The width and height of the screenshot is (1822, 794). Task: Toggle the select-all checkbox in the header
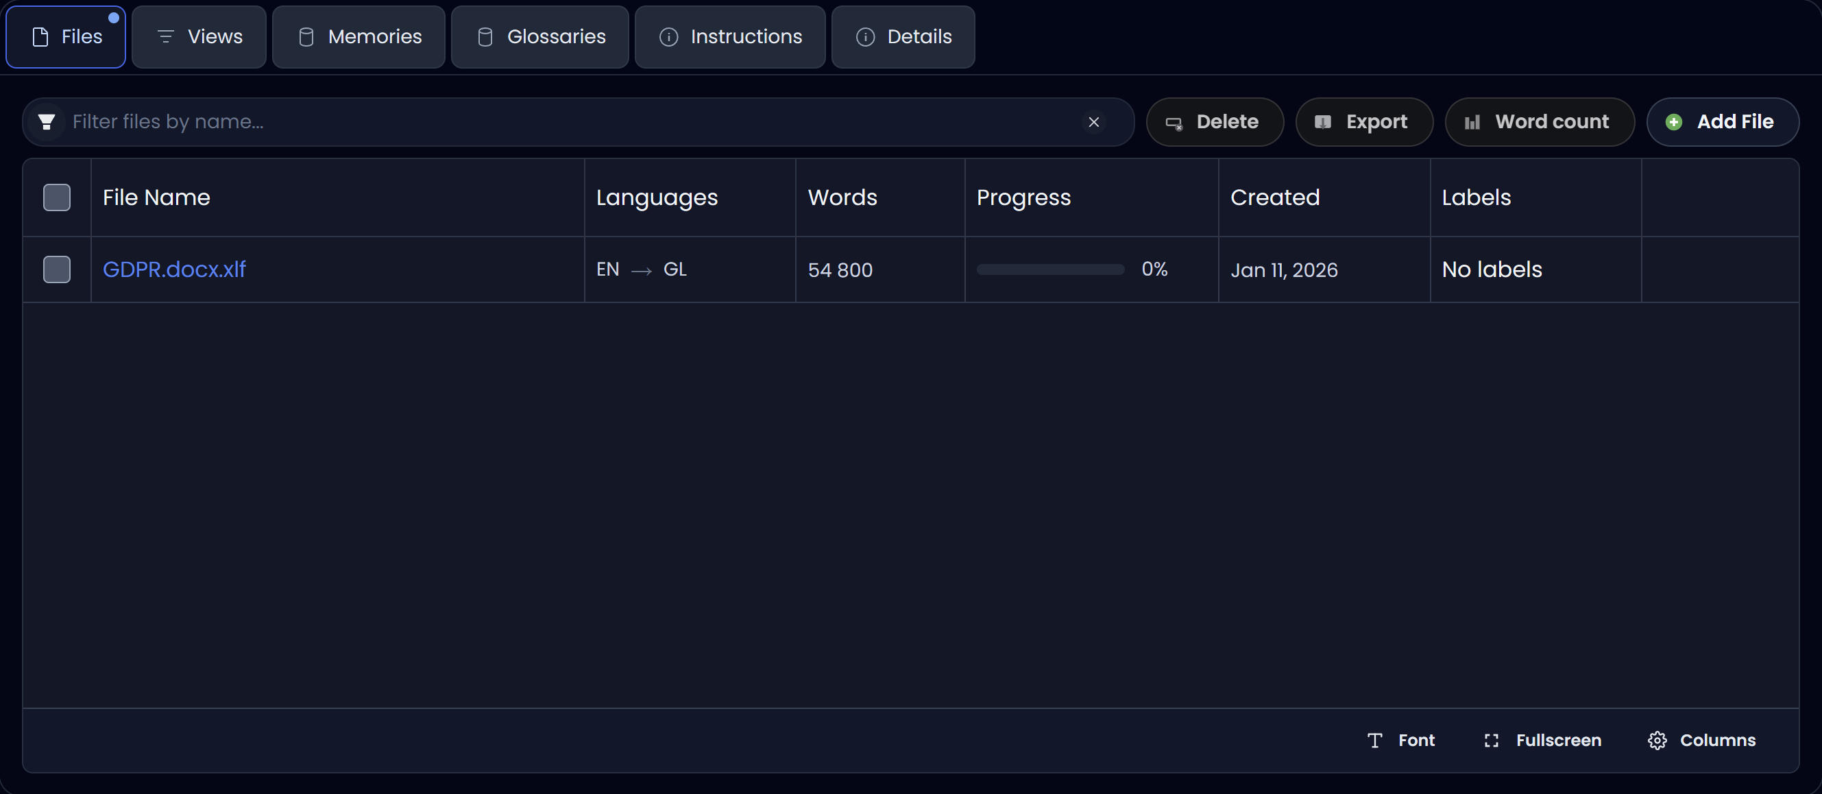pyautogui.click(x=58, y=198)
